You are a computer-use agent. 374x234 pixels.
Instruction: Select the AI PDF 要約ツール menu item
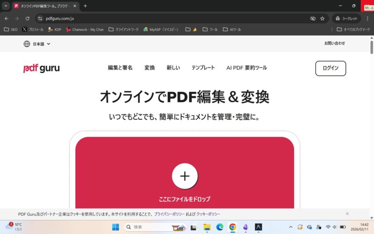[x=246, y=68]
